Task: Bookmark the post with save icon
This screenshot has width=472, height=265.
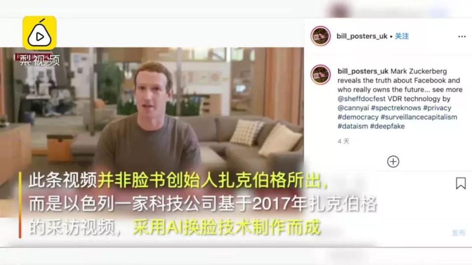Action: [x=461, y=183]
